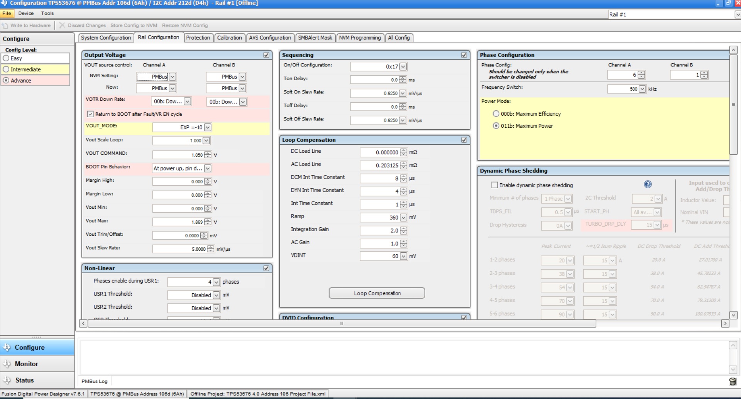This screenshot has width=741, height=399.
Task: Click Store Config to NVM
Action: click(134, 25)
